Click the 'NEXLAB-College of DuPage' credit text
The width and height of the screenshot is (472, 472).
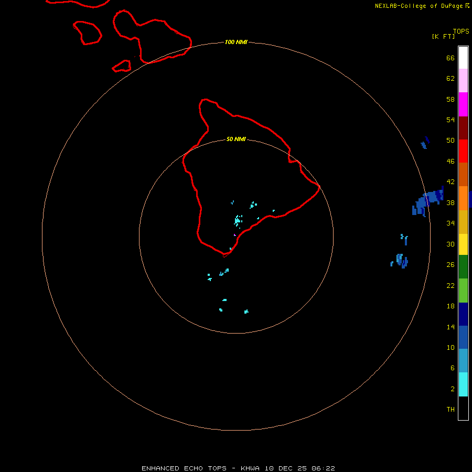[419, 6]
